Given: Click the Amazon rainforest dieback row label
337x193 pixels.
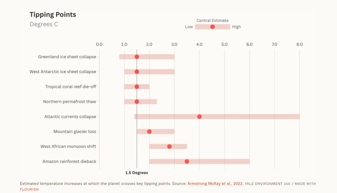Looking at the screenshot, I should [69, 161].
